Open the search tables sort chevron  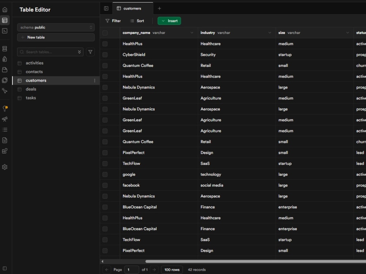[79, 52]
